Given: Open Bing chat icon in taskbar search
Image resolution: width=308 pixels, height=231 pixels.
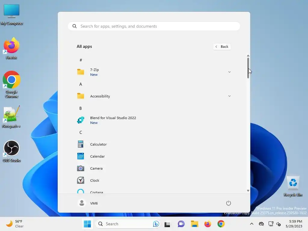Looking at the screenshot, I should point(156,224).
